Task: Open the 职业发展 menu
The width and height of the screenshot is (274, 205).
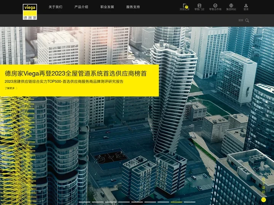Action: click(107, 7)
